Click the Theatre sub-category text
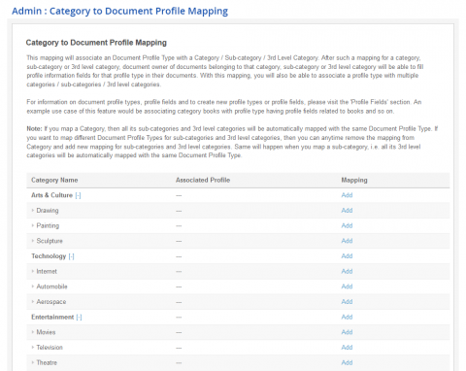The image size is (466, 371). pos(47,362)
